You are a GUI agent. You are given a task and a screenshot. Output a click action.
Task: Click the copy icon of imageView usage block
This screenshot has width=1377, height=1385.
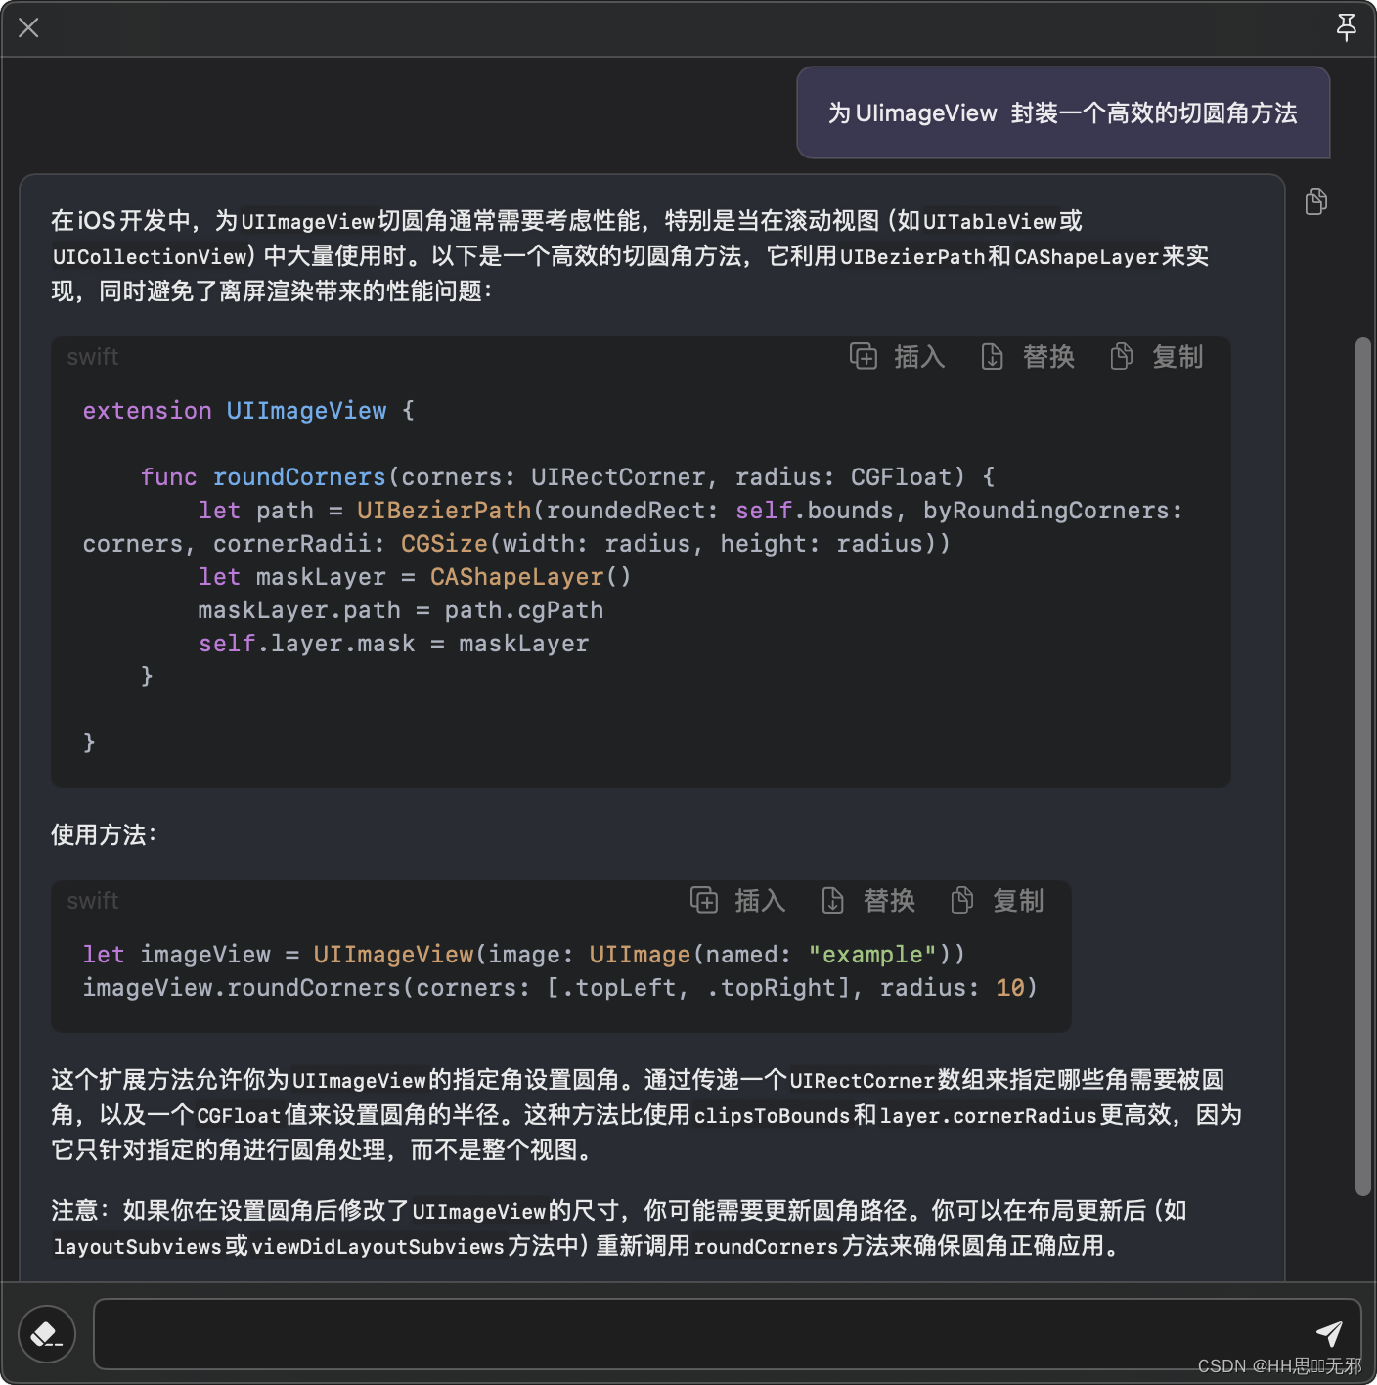961,900
